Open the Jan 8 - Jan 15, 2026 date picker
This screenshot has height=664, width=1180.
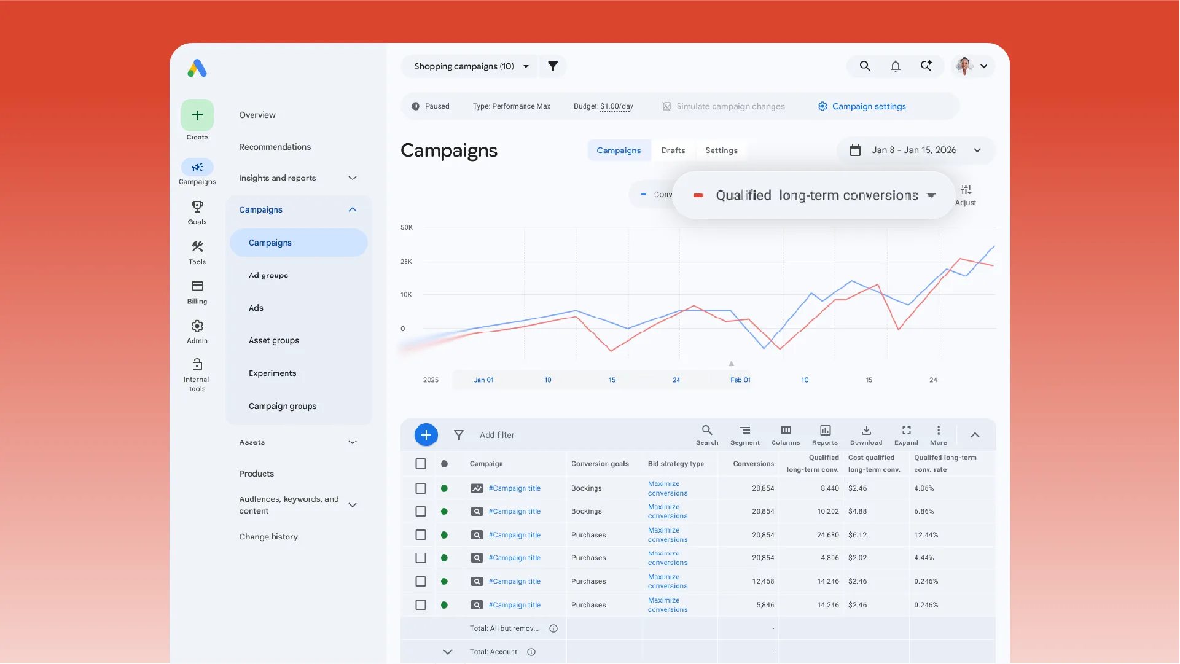pyautogui.click(x=915, y=150)
